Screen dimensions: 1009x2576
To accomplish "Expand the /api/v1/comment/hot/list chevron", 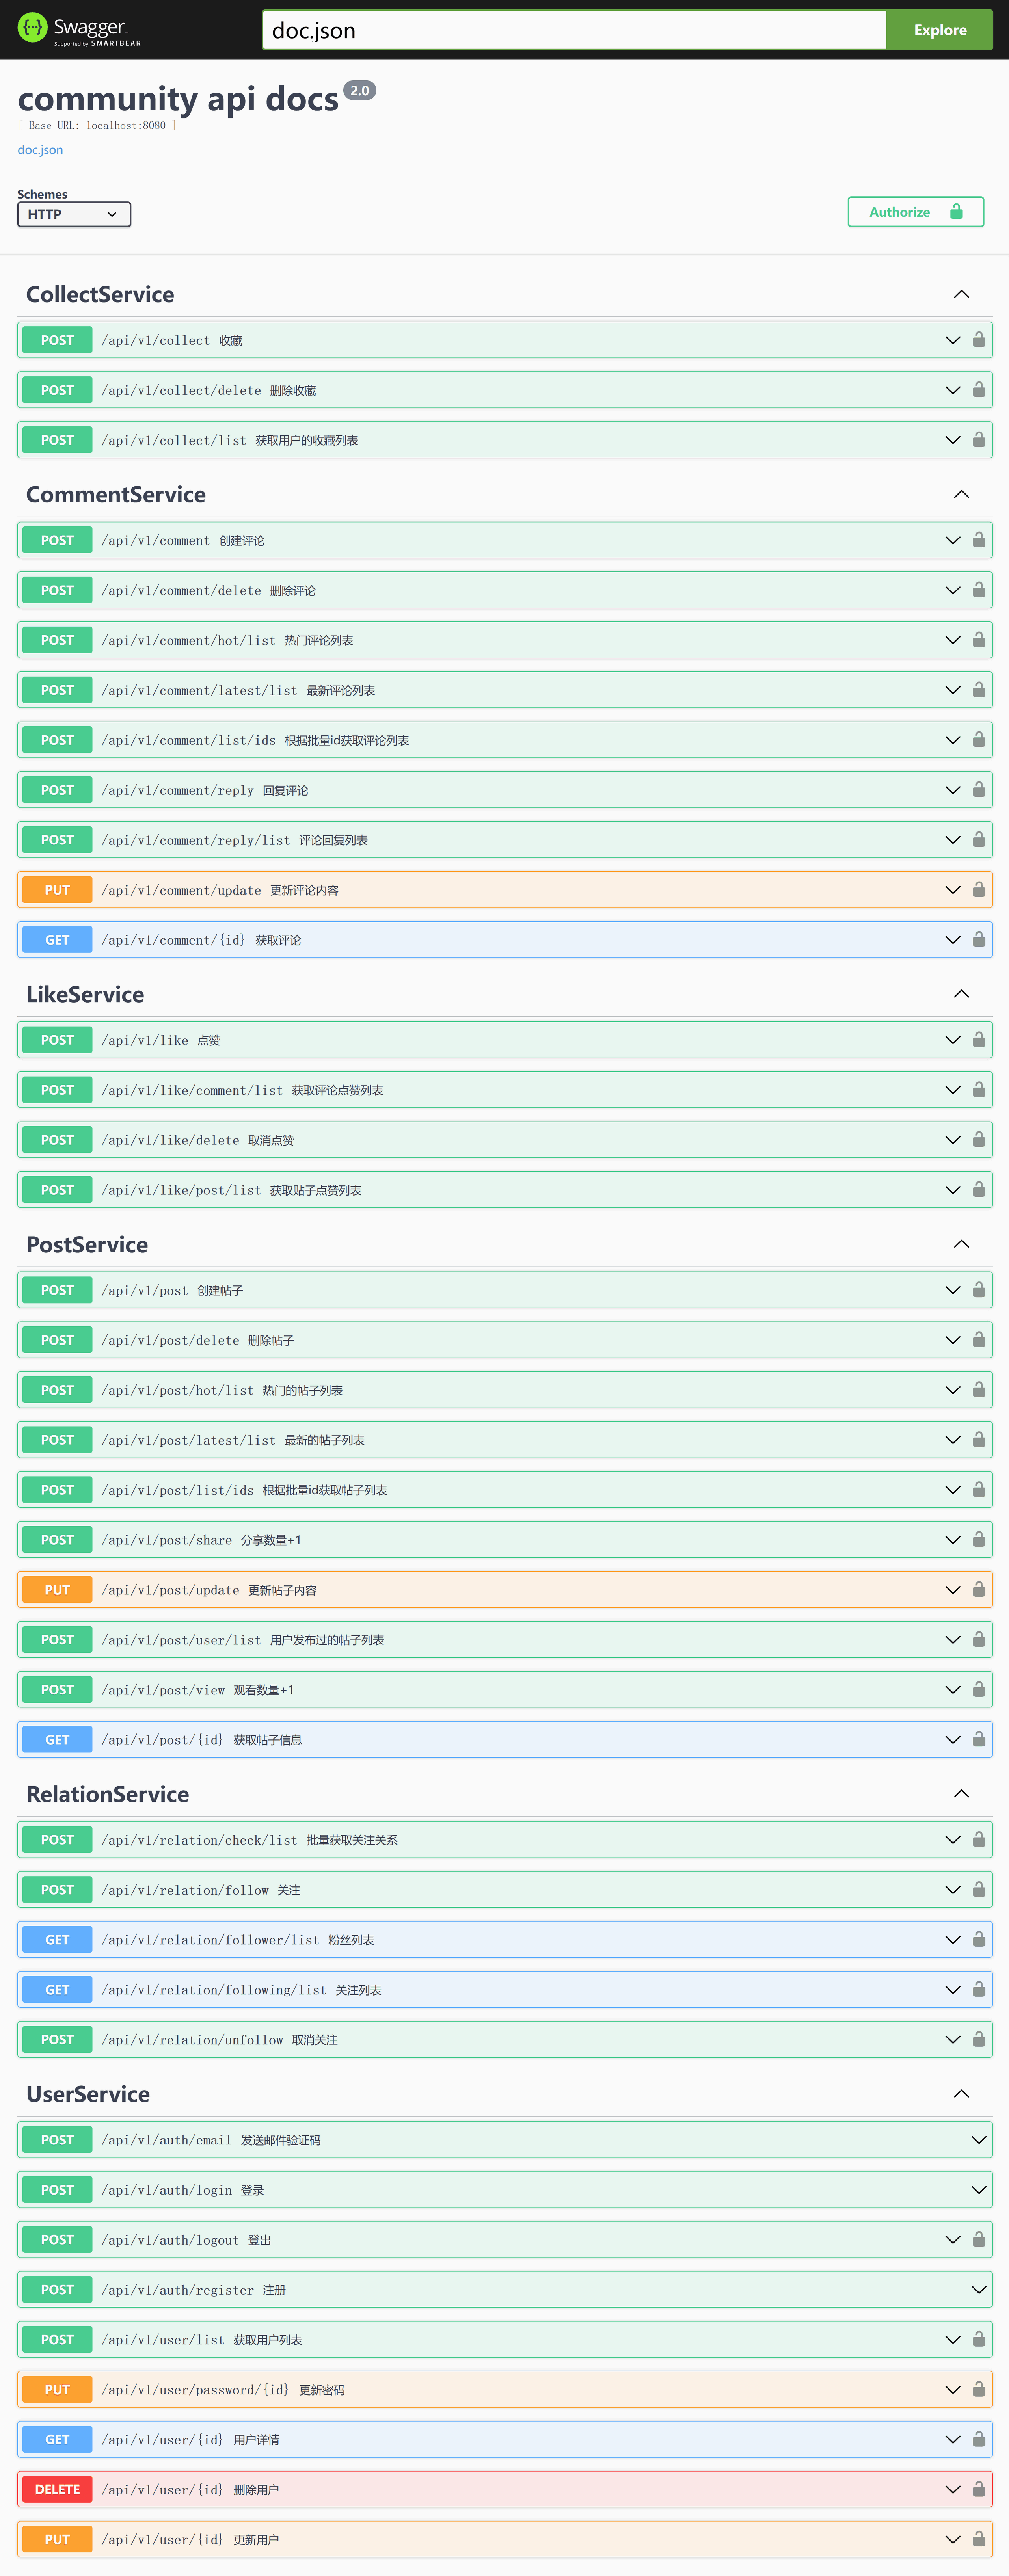I will click(952, 640).
